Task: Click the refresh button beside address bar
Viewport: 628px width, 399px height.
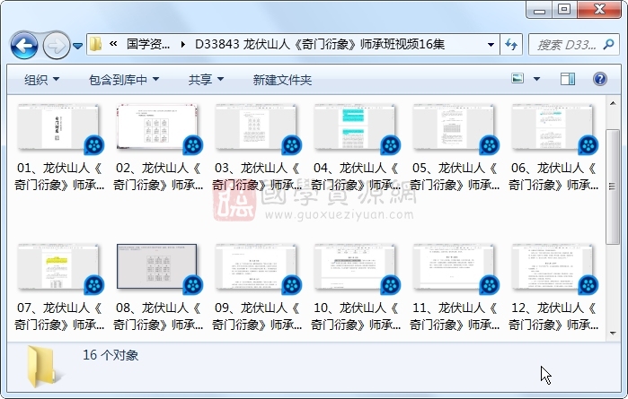Action: (511, 44)
